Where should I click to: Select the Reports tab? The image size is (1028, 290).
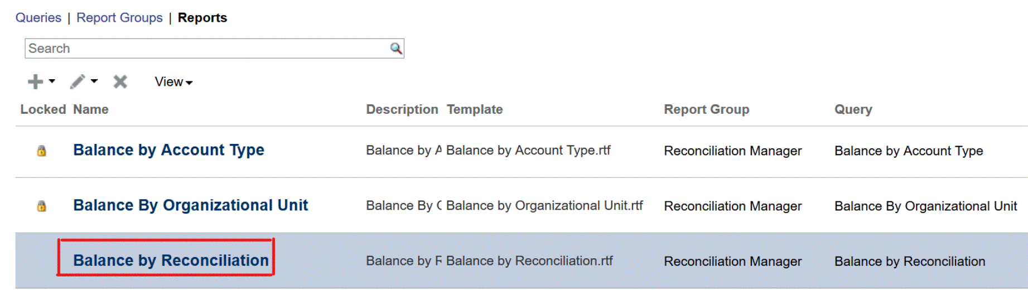[202, 18]
